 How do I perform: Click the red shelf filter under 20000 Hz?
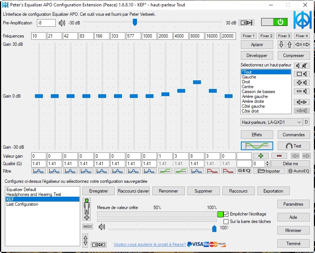tap(228, 171)
